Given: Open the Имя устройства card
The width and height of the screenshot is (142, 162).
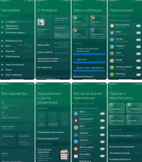Looking at the screenshot, I should tap(62, 19).
